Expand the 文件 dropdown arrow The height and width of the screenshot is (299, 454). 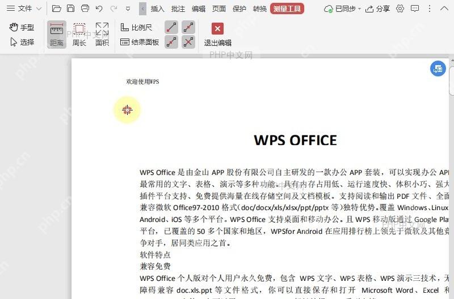tap(39, 8)
